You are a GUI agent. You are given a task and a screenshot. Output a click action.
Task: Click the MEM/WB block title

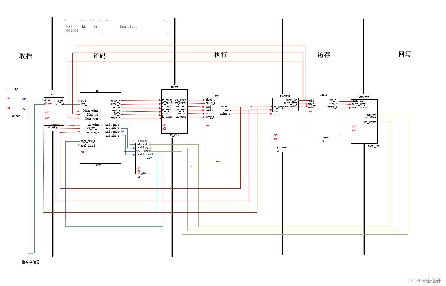pos(364,97)
